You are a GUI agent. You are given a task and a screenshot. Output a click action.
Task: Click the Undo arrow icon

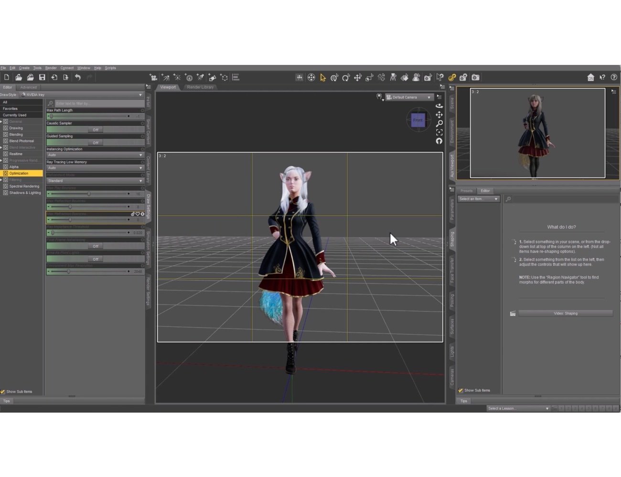78,77
